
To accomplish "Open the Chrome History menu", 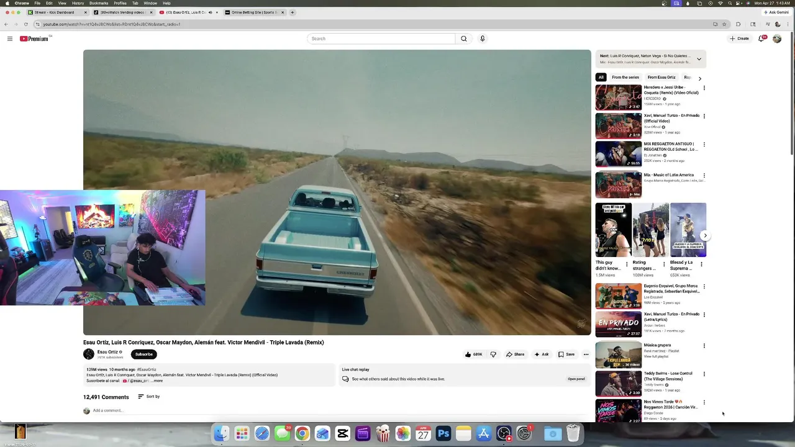I will click(78, 3).
